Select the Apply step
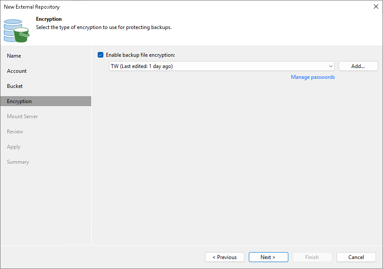This screenshot has height=269, width=383. pyautogui.click(x=14, y=147)
